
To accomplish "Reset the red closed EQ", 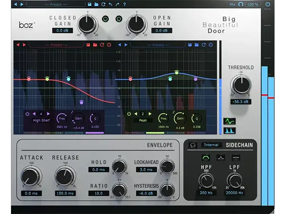I will [102, 45].
